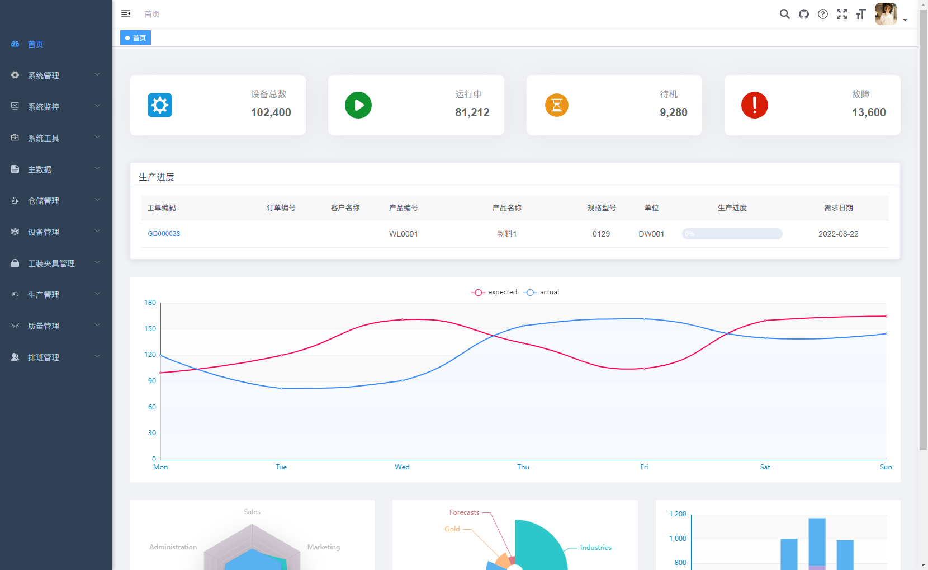928x570 pixels.
Task: Expand the 系统工具 chevron
Action: click(x=97, y=137)
